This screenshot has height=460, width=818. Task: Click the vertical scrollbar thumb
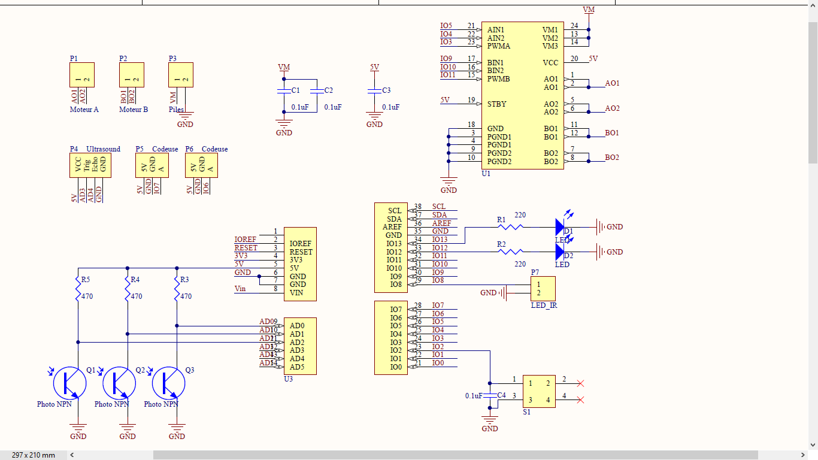813,93
